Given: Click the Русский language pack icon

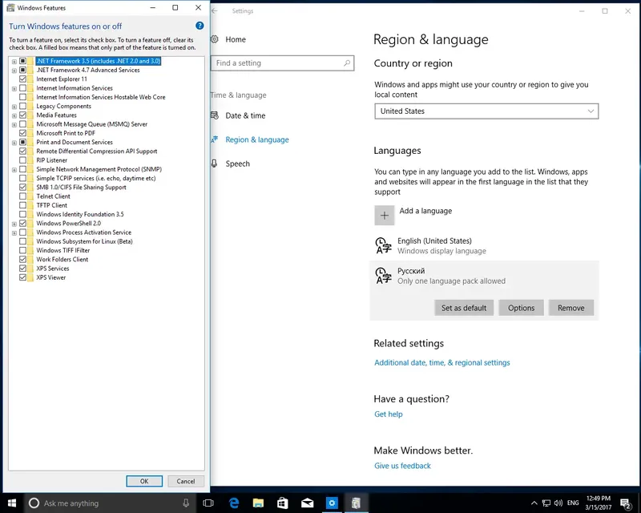Looking at the screenshot, I should 385,277.
